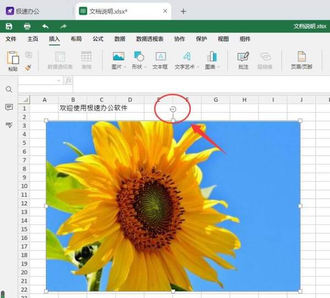Click the search magnifier in left sidebar

9,89
